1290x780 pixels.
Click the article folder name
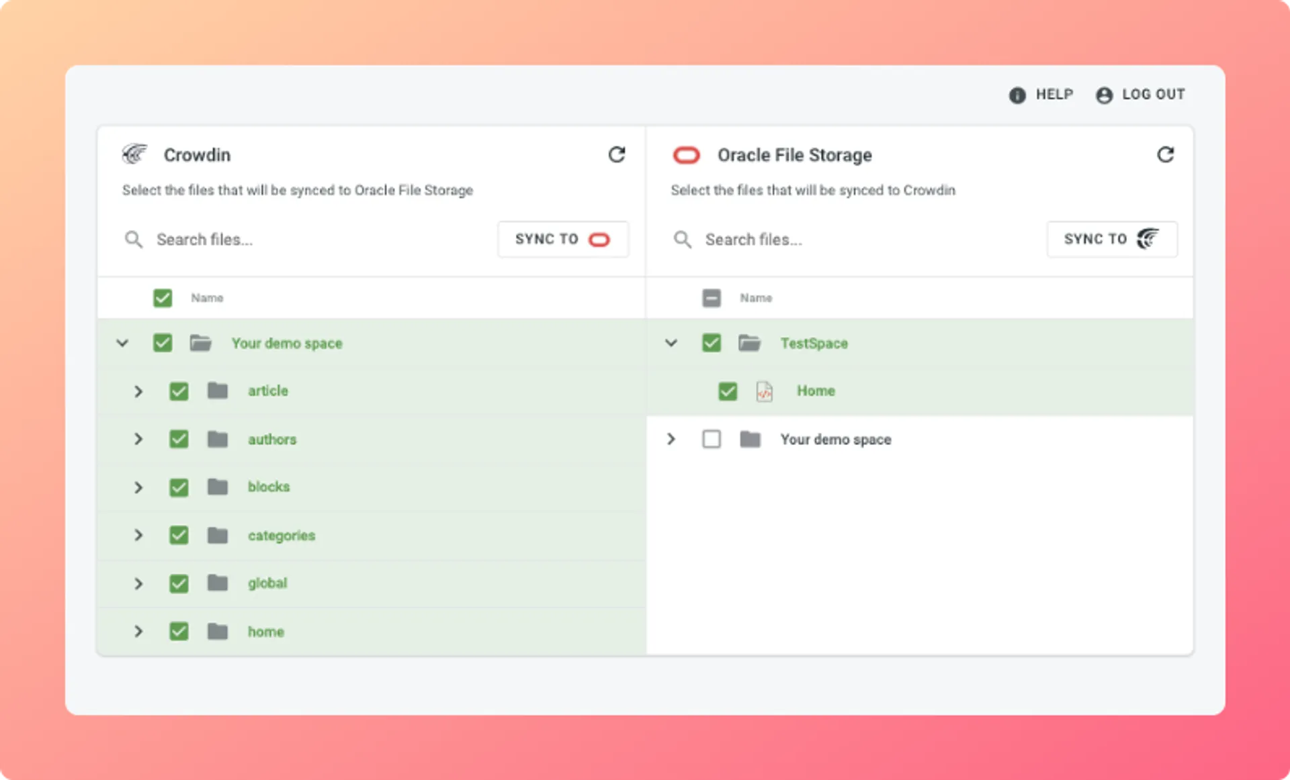tap(268, 391)
